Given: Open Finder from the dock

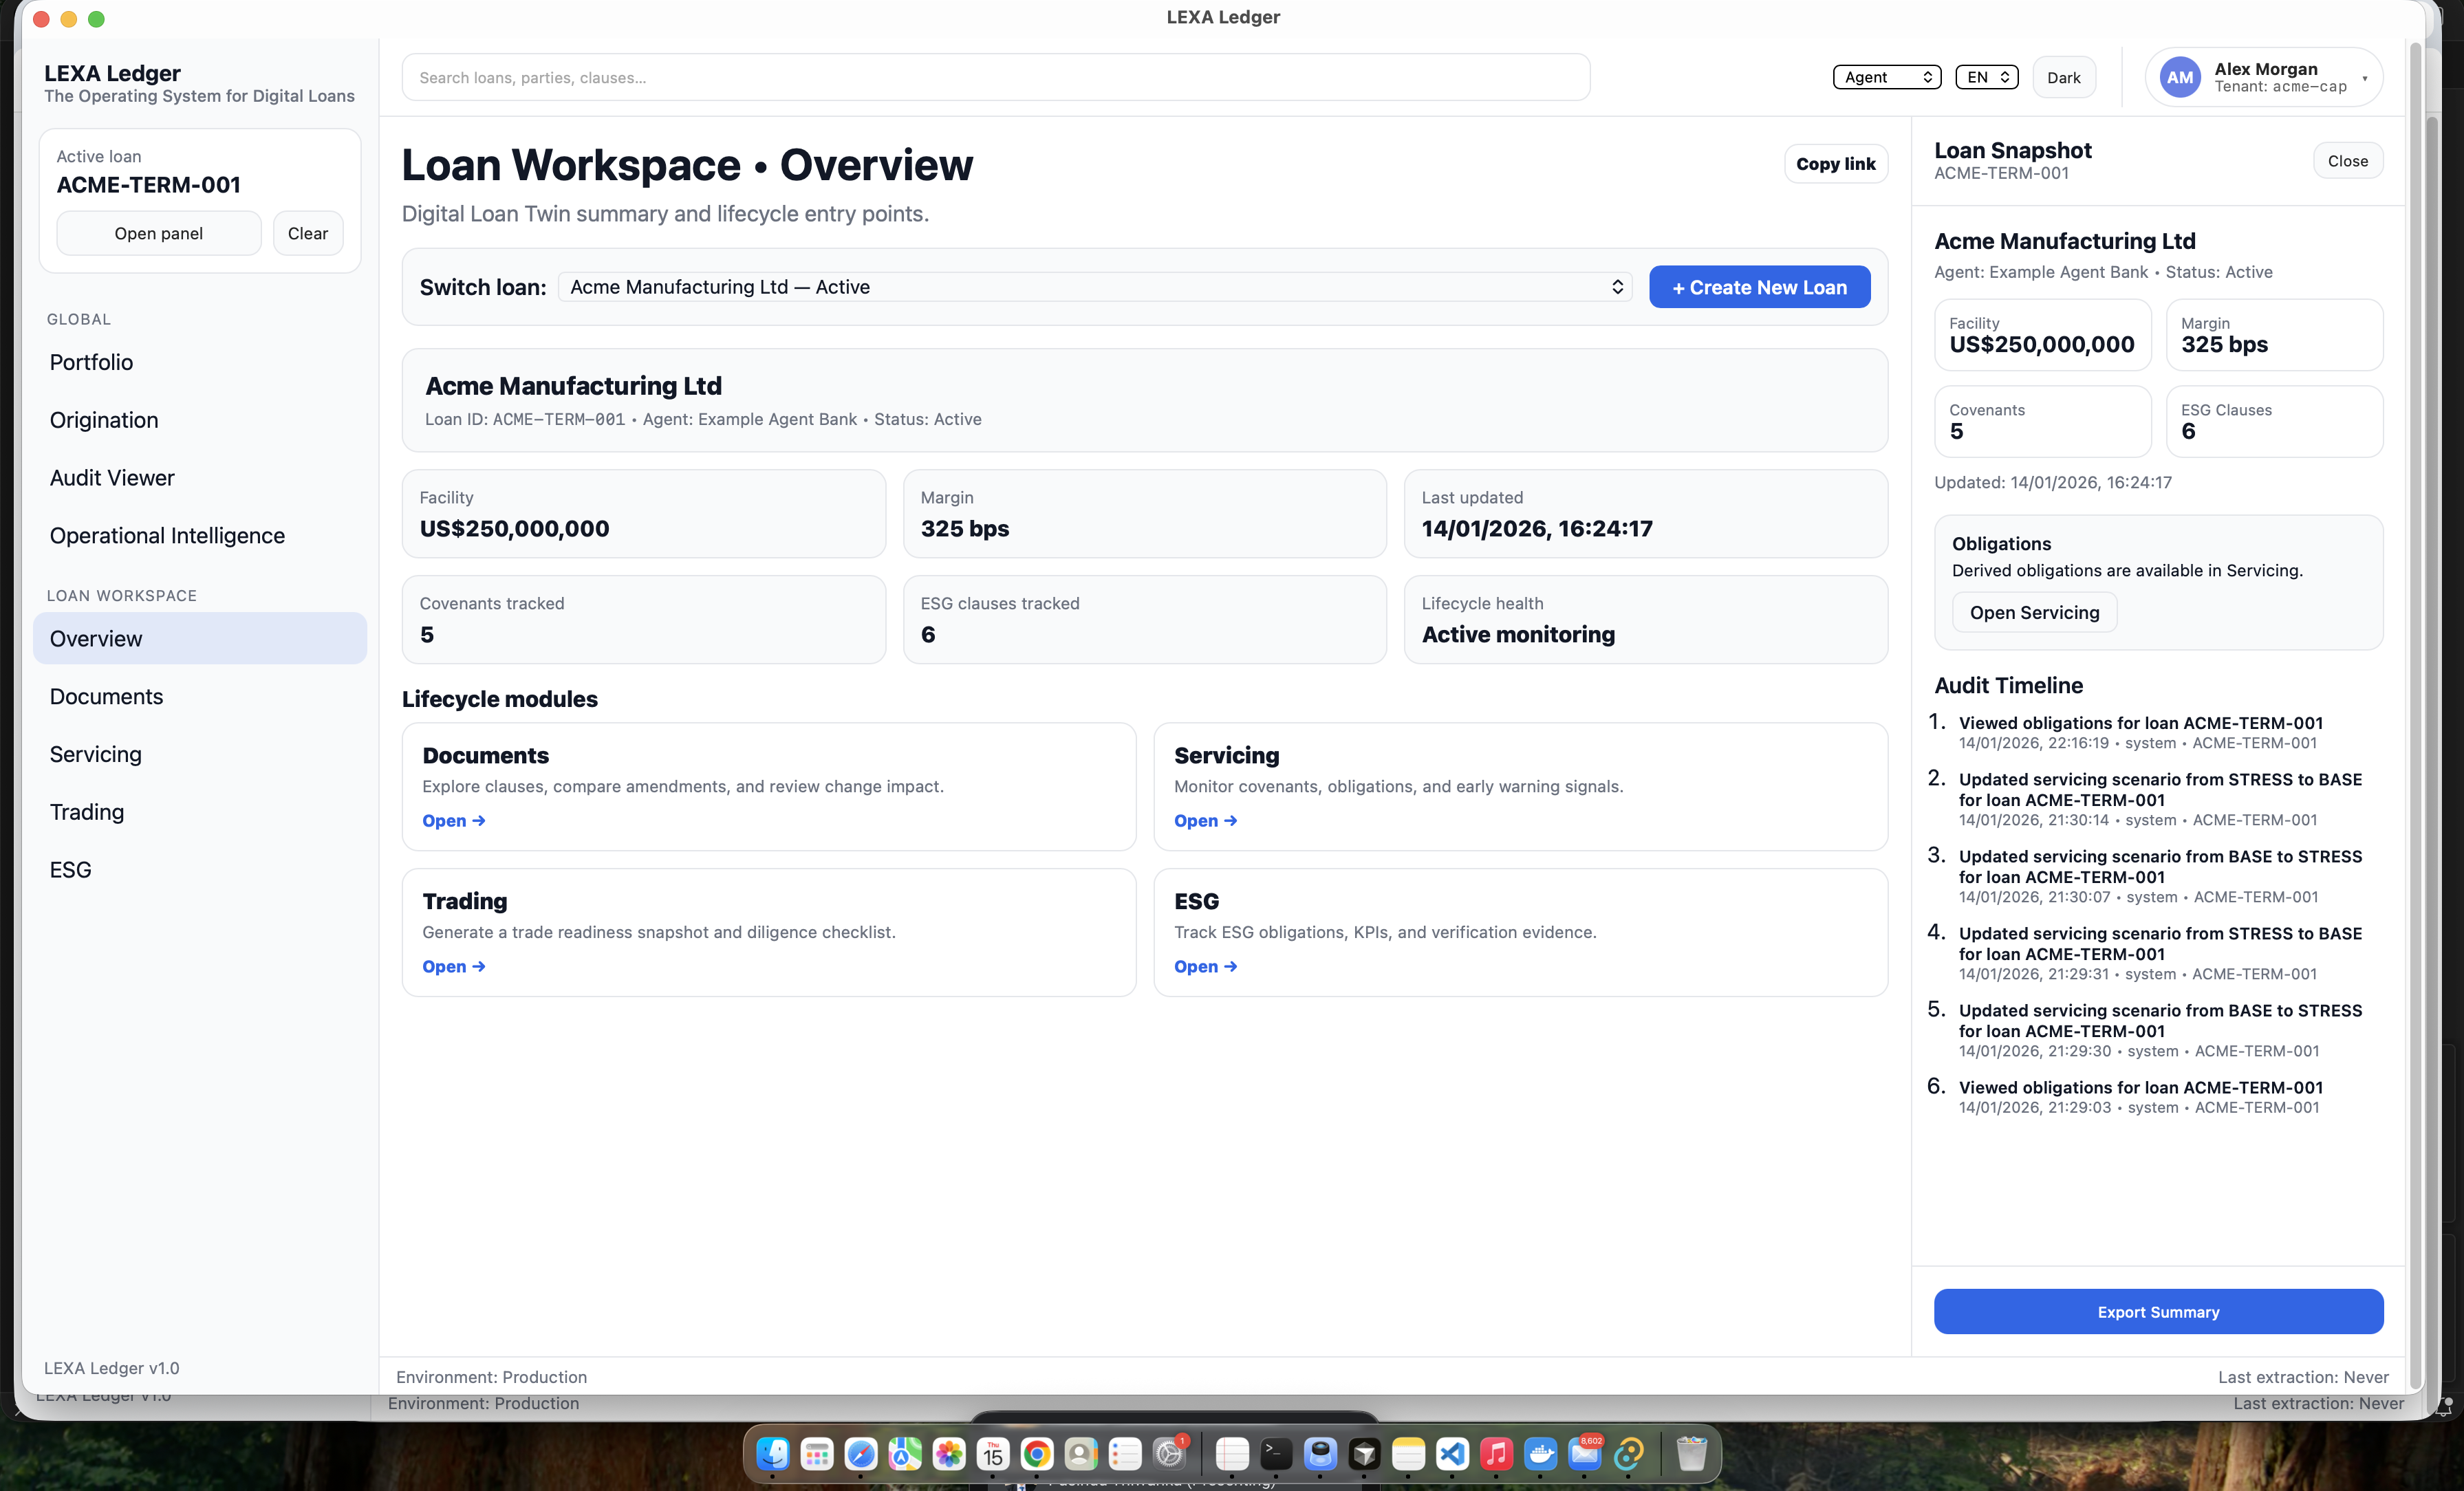Looking at the screenshot, I should point(773,1453).
